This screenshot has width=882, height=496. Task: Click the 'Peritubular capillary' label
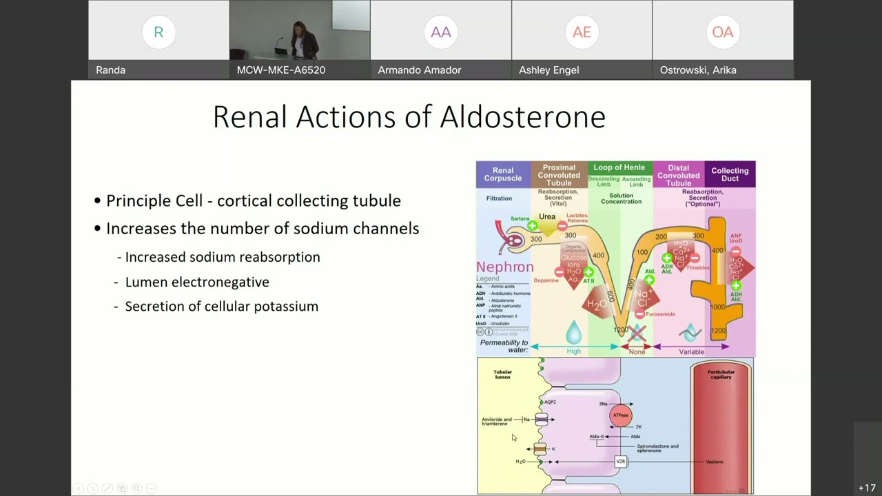click(x=721, y=375)
